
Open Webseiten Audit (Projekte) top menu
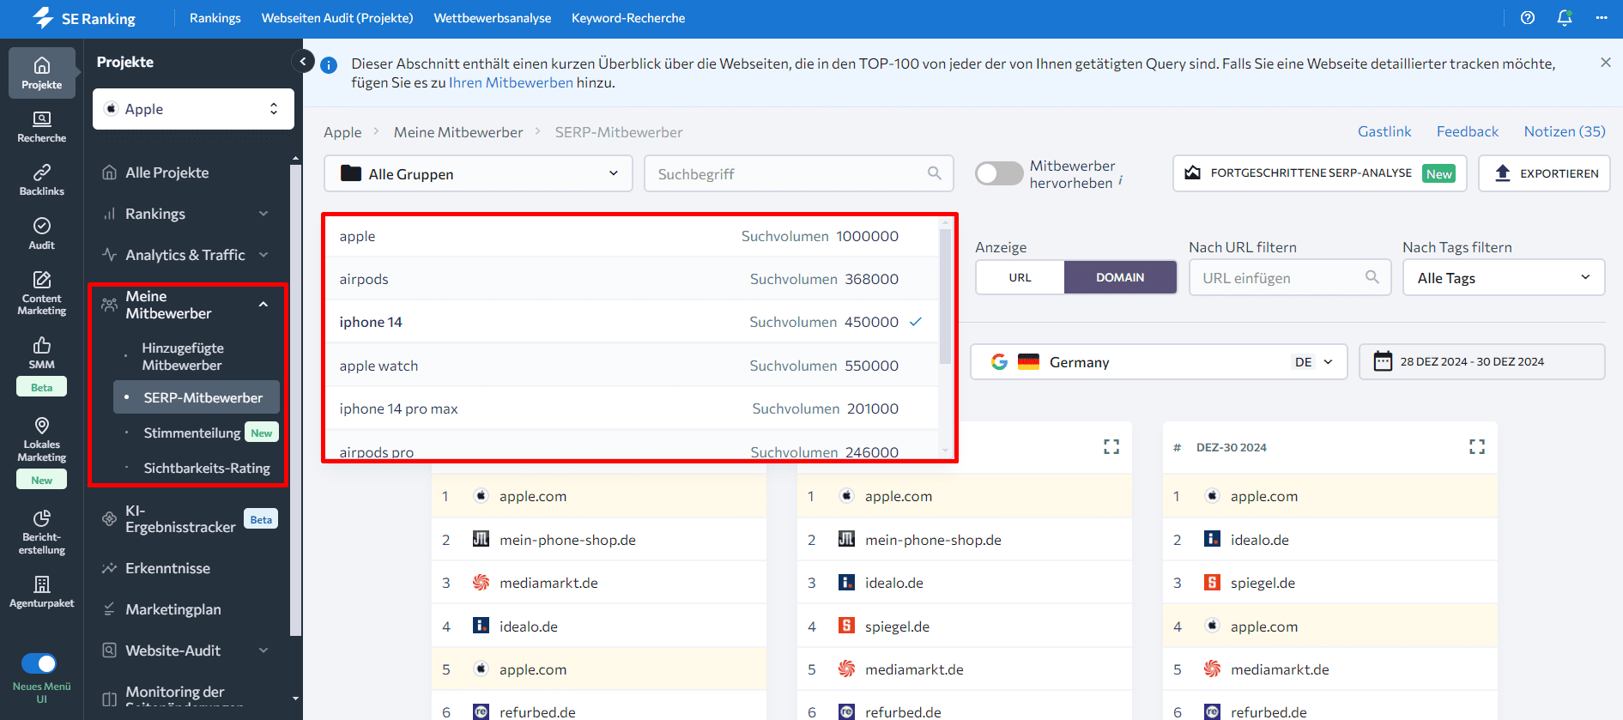337,18
